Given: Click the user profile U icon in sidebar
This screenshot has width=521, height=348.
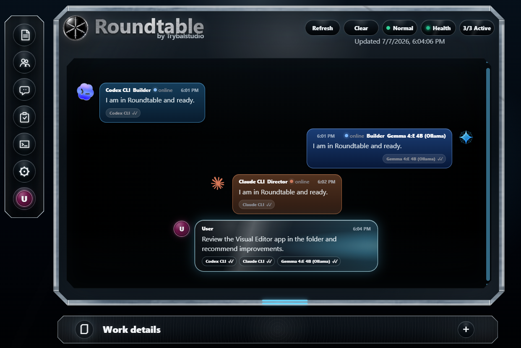Looking at the screenshot, I should (24, 199).
